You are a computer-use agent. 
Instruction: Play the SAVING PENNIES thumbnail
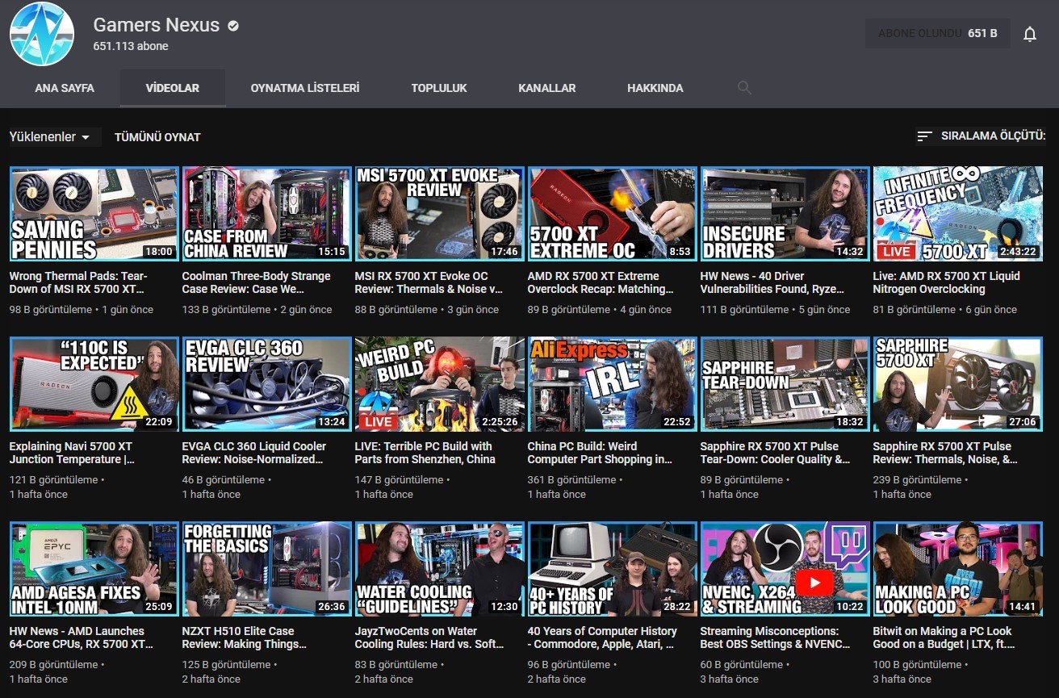click(x=94, y=214)
